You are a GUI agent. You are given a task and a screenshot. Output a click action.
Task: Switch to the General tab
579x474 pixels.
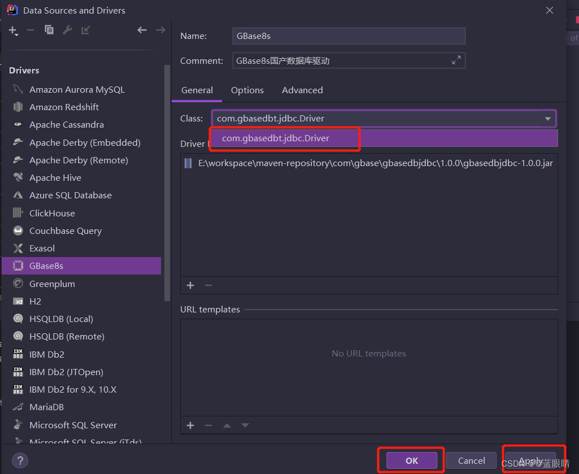(197, 90)
